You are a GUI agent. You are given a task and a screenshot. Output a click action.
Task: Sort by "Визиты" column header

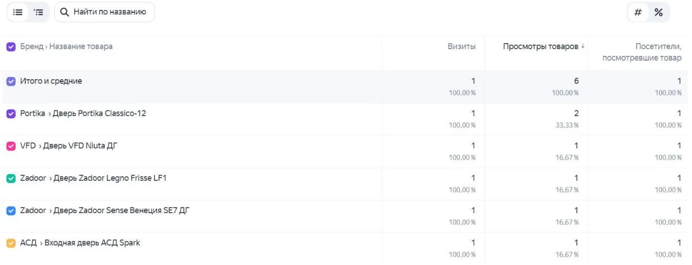(462, 47)
